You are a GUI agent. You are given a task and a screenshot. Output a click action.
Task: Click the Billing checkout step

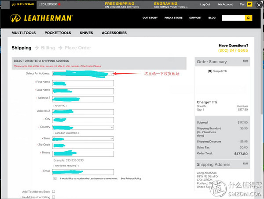click(48, 48)
